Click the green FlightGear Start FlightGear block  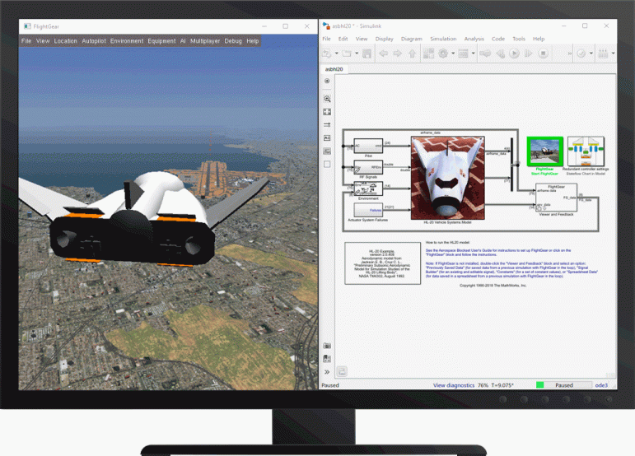544,151
